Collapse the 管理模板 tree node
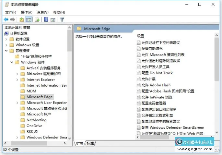The height and width of the screenshot is (155, 222). point(6,51)
